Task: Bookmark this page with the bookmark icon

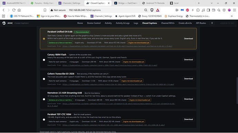Action: point(45,10)
